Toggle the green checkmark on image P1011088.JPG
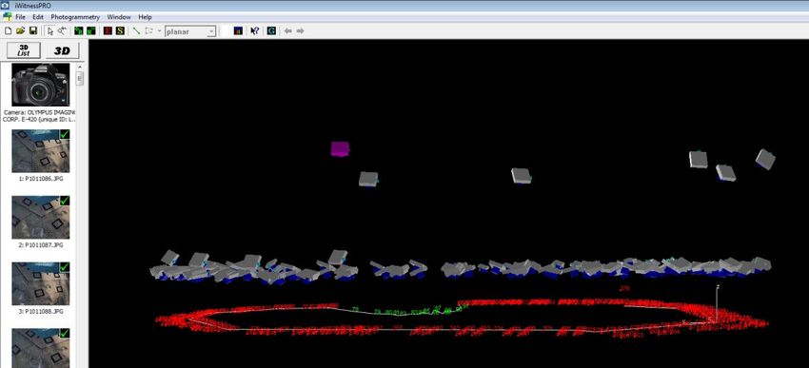This screenshot has height=368, width=809. coord(65,267)
